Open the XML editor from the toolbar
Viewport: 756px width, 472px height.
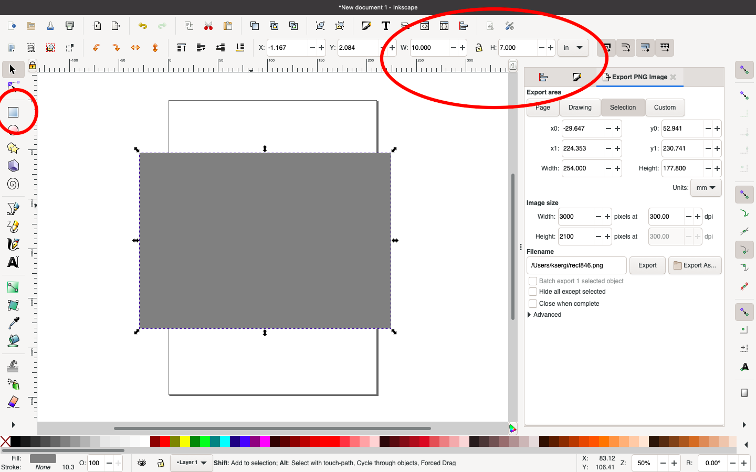(424, 26)
